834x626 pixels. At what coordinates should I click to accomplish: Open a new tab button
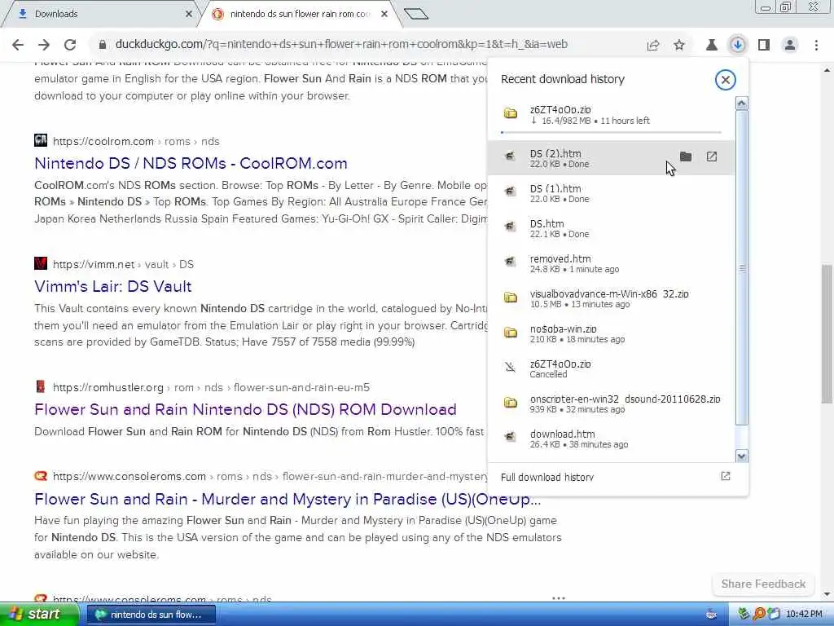tap(416, 14)
